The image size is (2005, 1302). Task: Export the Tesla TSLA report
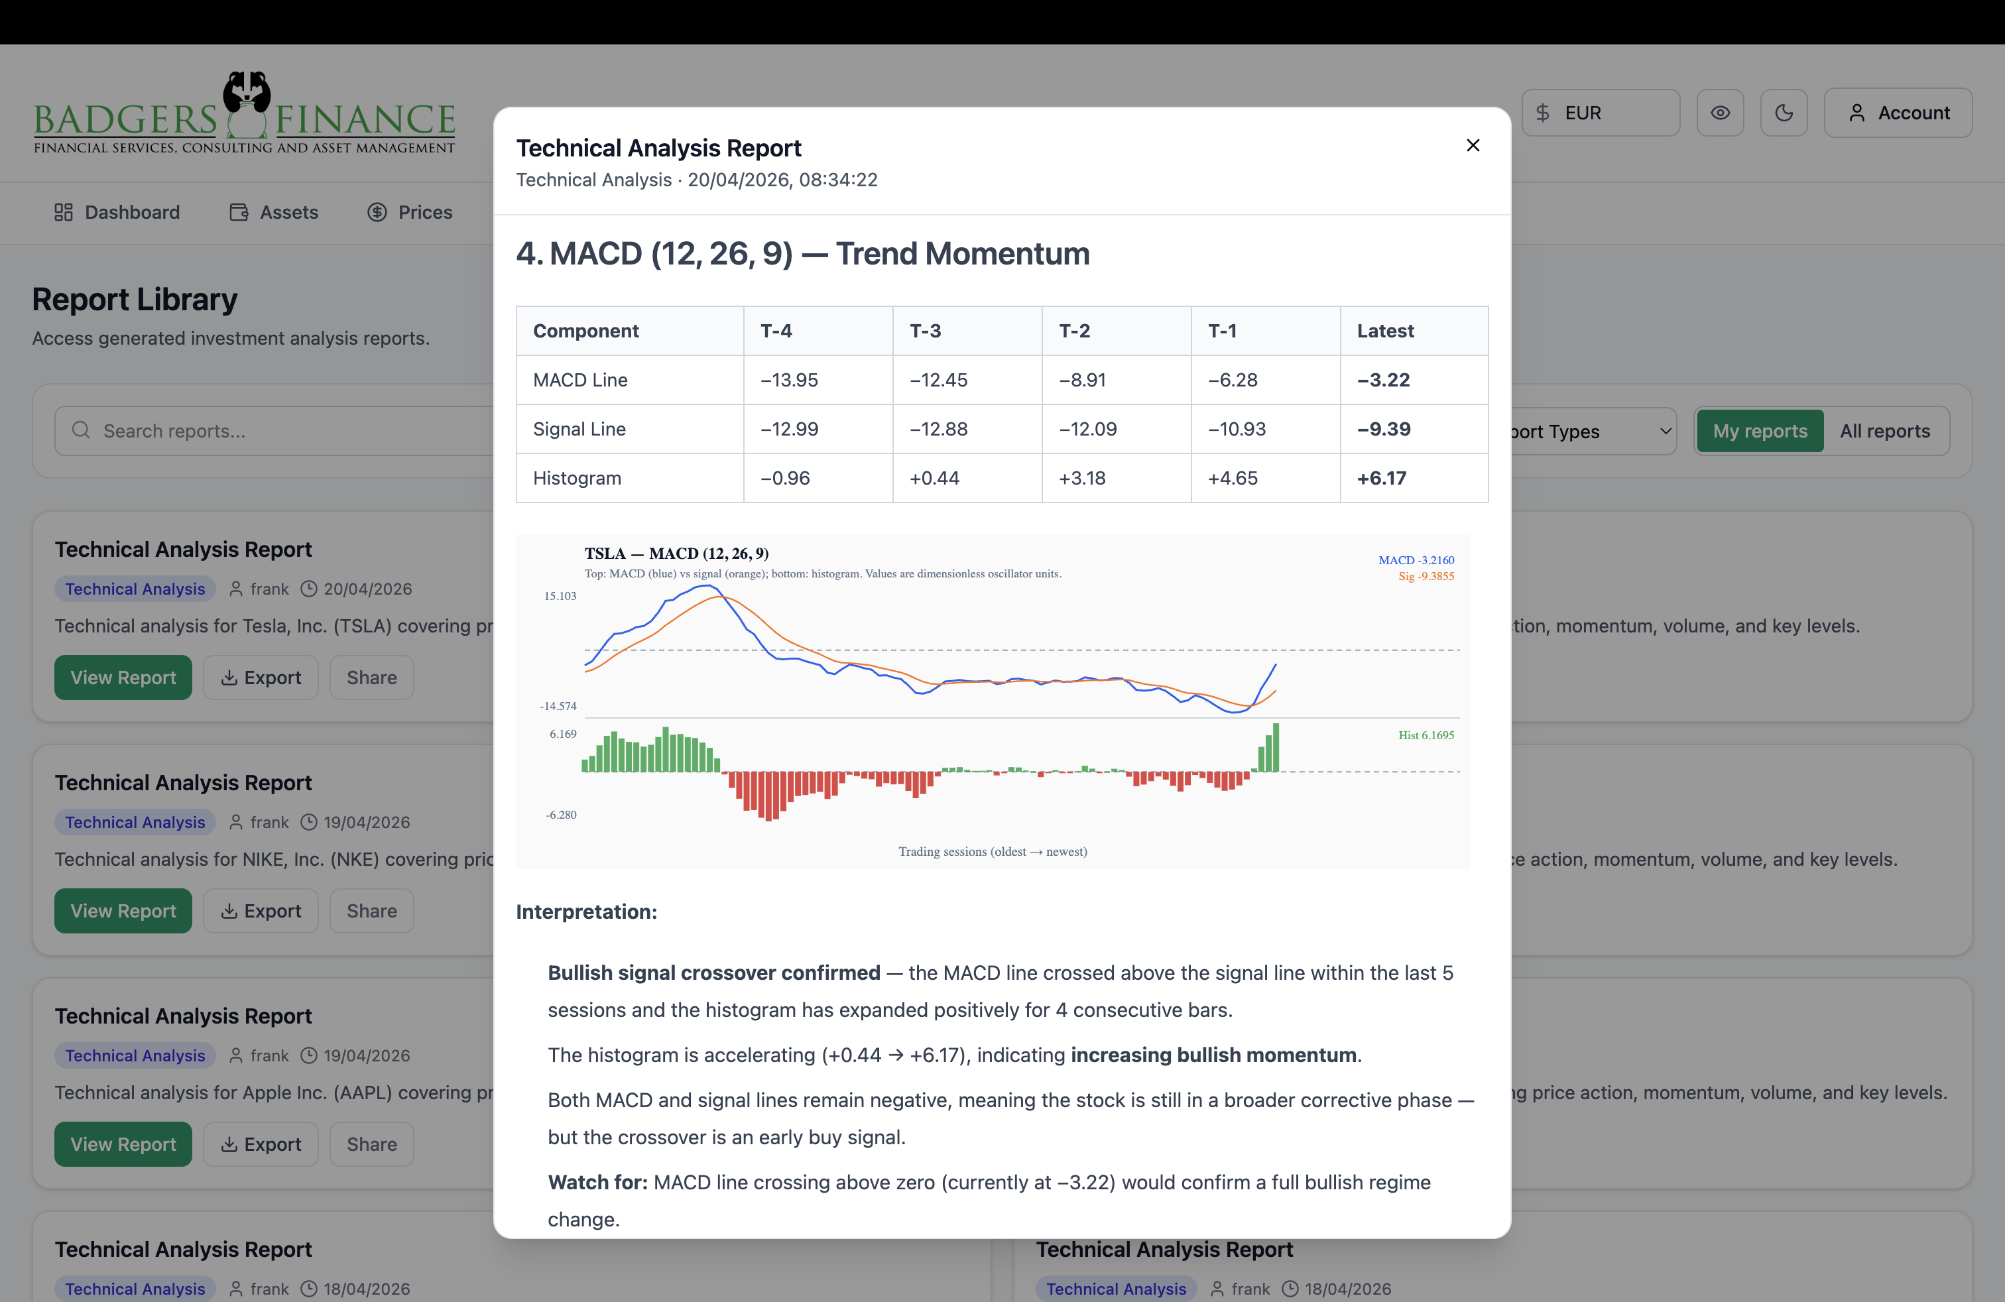(261, 677)
